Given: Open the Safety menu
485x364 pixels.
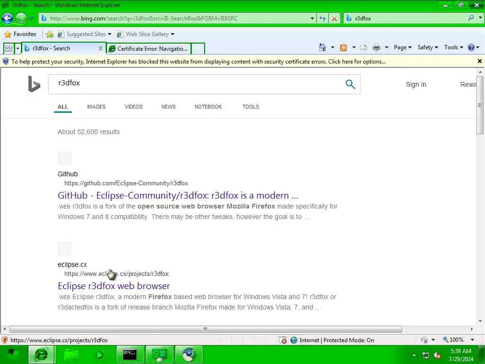Looking at the screenshot, I should coord(428,47).
